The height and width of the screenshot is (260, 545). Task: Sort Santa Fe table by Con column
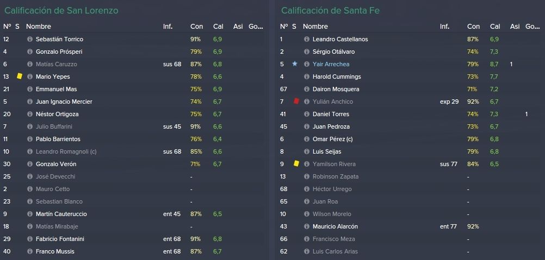473,27
